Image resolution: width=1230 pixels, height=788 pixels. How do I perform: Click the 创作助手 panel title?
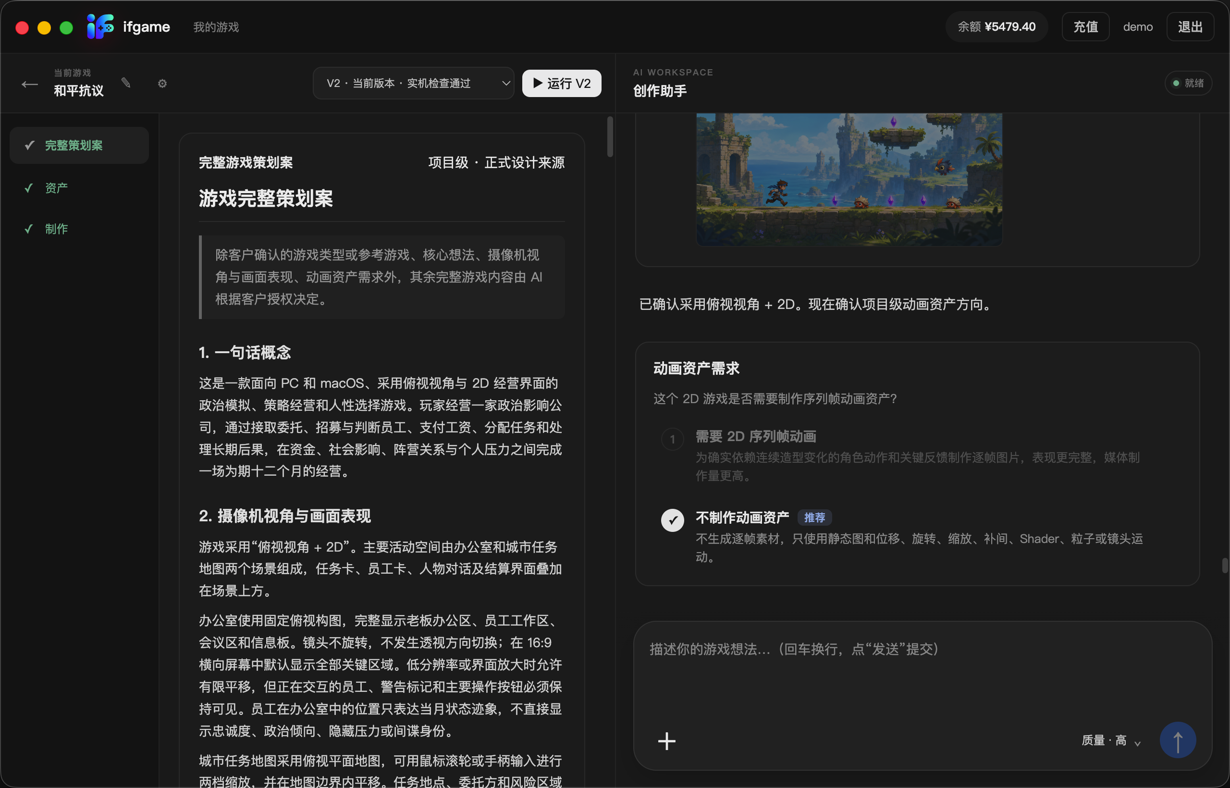pos(660,91)
